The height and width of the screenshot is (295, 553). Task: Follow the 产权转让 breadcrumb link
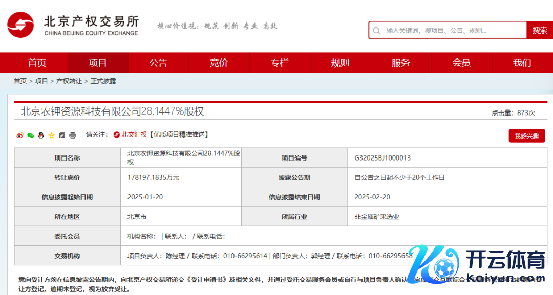[x=69, y=81]
